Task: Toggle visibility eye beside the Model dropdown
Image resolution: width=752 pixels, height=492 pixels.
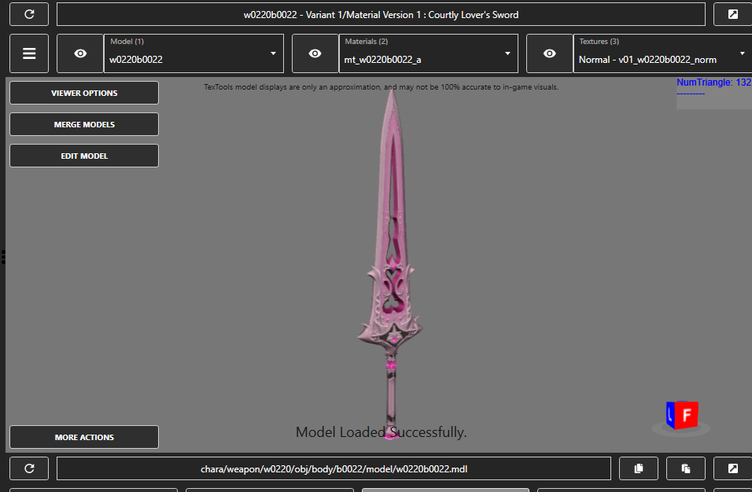Action: point(80,53)
